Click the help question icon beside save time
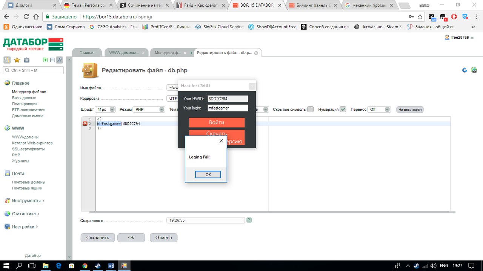 pyautogui.click(x=249, y=220)
